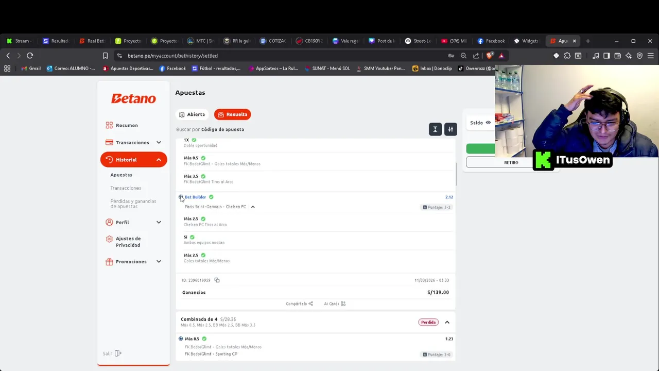Click the football icon beside Más 0.5 1.23

(181, 339)
